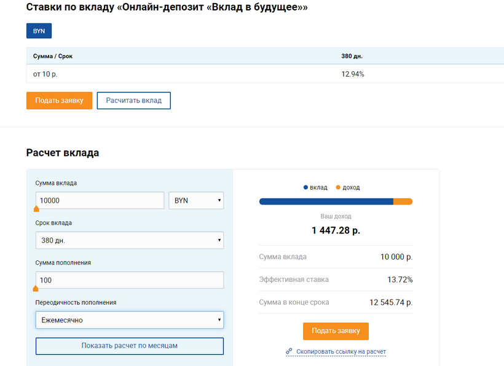This screenshot has width=504, height=366.
Task: Click the '380 дн.' column header
Action: click(x=352, y=56)
